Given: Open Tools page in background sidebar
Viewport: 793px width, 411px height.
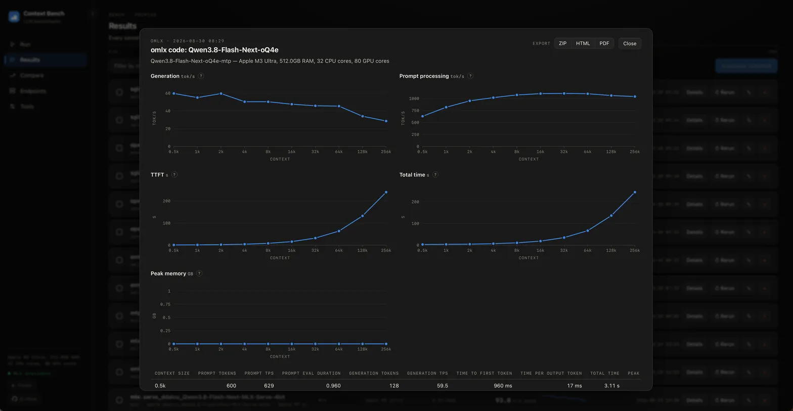Looking at the screenshot, I should pos(46,107).
